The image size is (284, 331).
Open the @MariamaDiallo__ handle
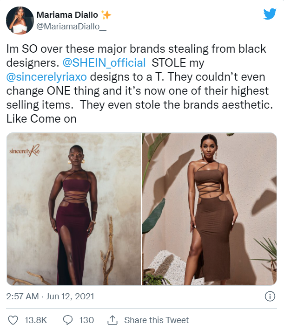(x=72, y=27)
